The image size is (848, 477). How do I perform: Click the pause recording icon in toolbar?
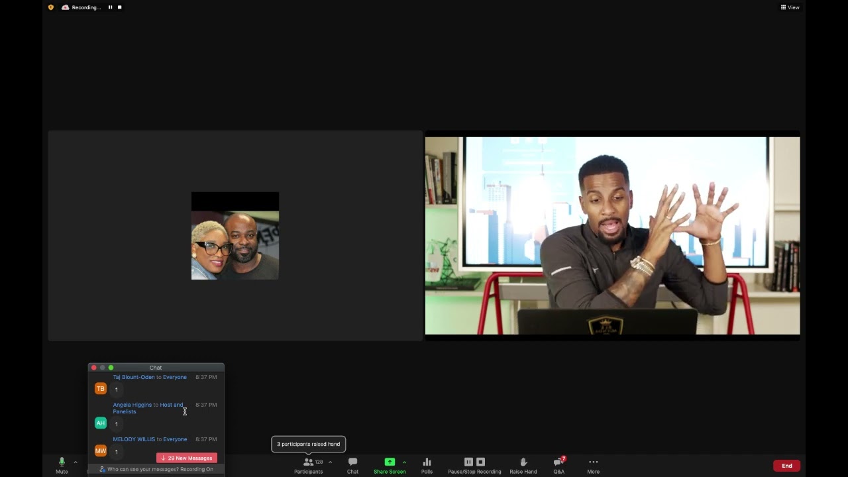[468, 462]
